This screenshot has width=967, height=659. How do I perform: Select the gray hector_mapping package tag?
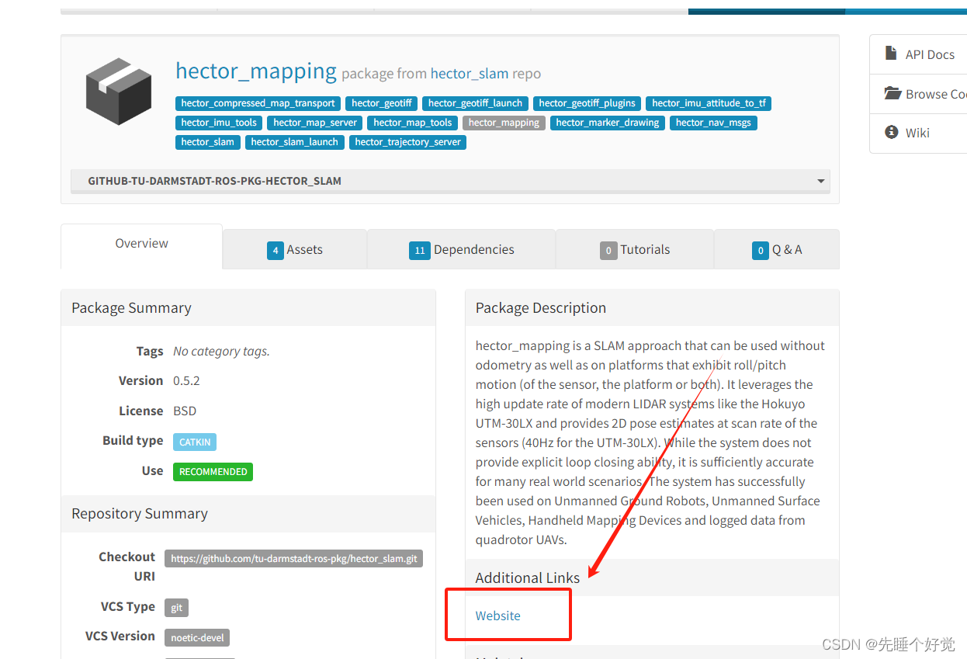(504, 123)
